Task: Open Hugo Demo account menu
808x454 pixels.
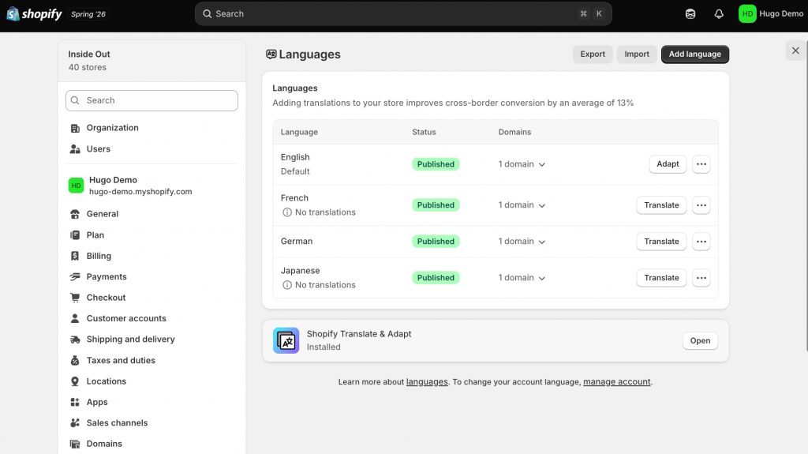Action: click(771, 14)
